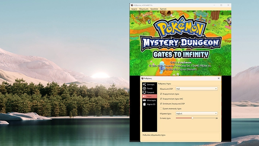Open the Διεπαφή section with the gamepad icon
Viewport: 259px width, 146px height.
click(150, 84)
